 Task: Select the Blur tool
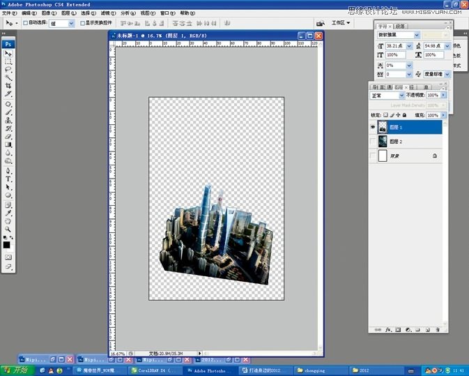8,153
